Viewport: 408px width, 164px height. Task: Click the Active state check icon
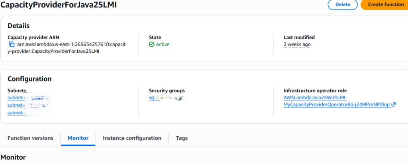pos(152,44)
